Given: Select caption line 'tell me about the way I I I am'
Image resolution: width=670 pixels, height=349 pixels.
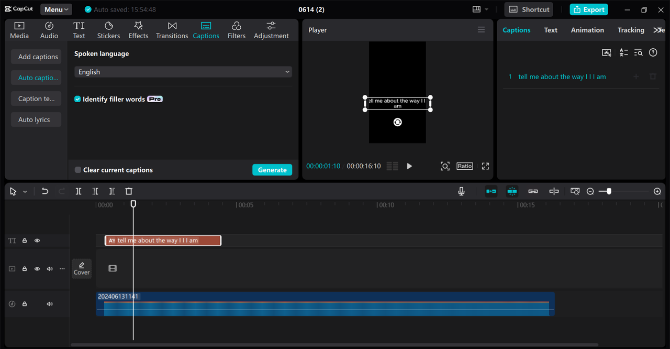Looking at the screenshot, I should [x=562, y=77].
